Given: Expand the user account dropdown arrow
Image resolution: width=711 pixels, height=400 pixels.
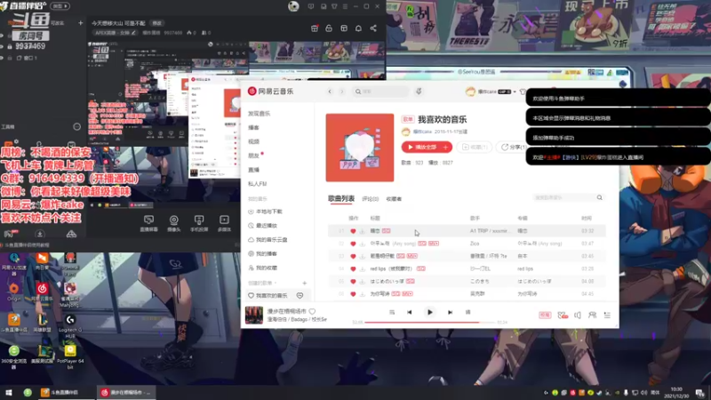Looking at the screenshot, I should (515, 92).
